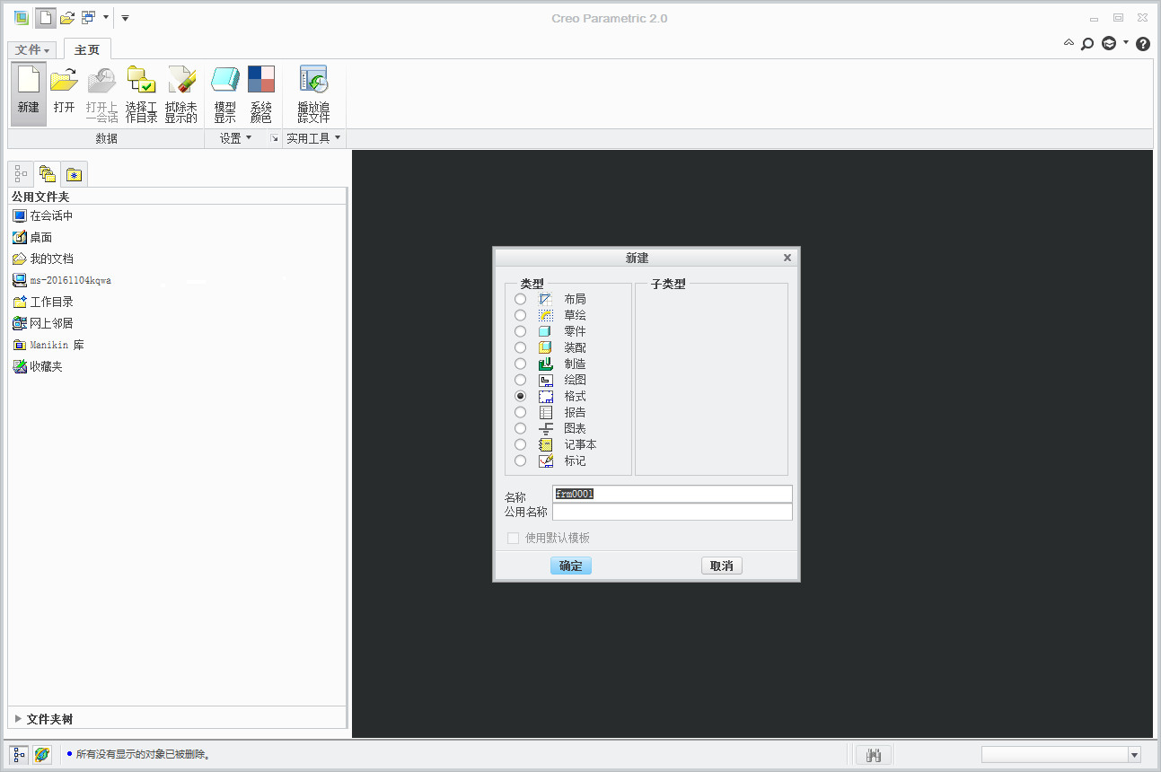This screenshot has height=772, width=1161.
Task: Click the 制造 (Manufacturing) type icon in dialog
Action: 546,364
